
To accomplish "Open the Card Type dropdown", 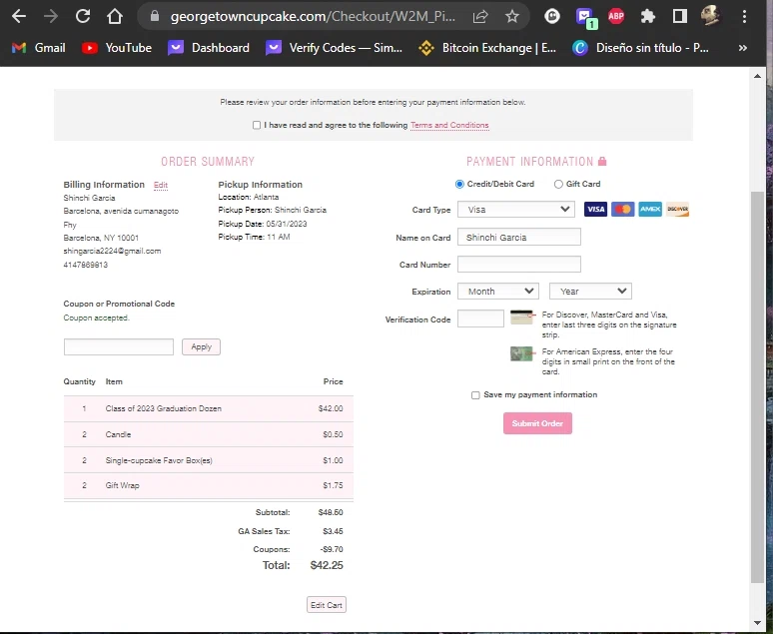I will pos(516,209).
